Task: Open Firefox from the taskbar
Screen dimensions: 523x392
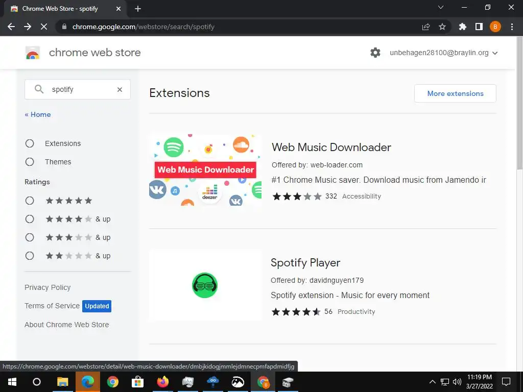Action: pos(163,382)
